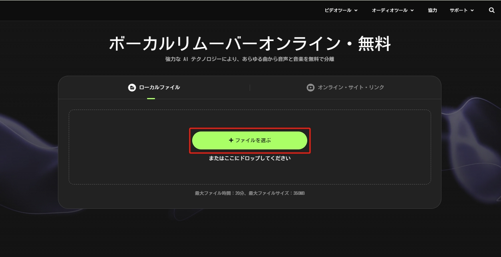
Task: Click the plus icon inside the green button
Action: point(231,140)
